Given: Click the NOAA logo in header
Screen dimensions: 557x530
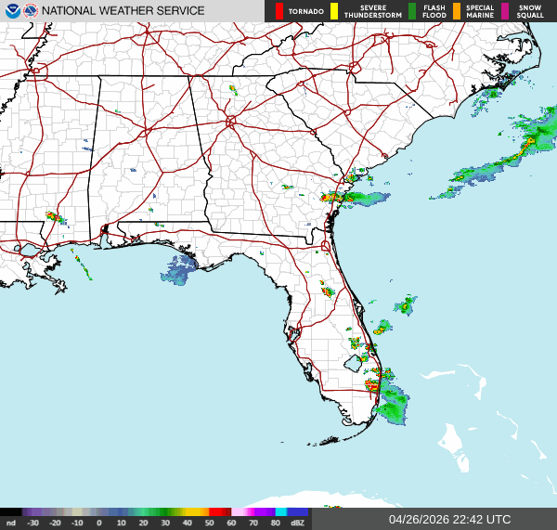Looking at the screenshot, I should (x=12, y=11).
